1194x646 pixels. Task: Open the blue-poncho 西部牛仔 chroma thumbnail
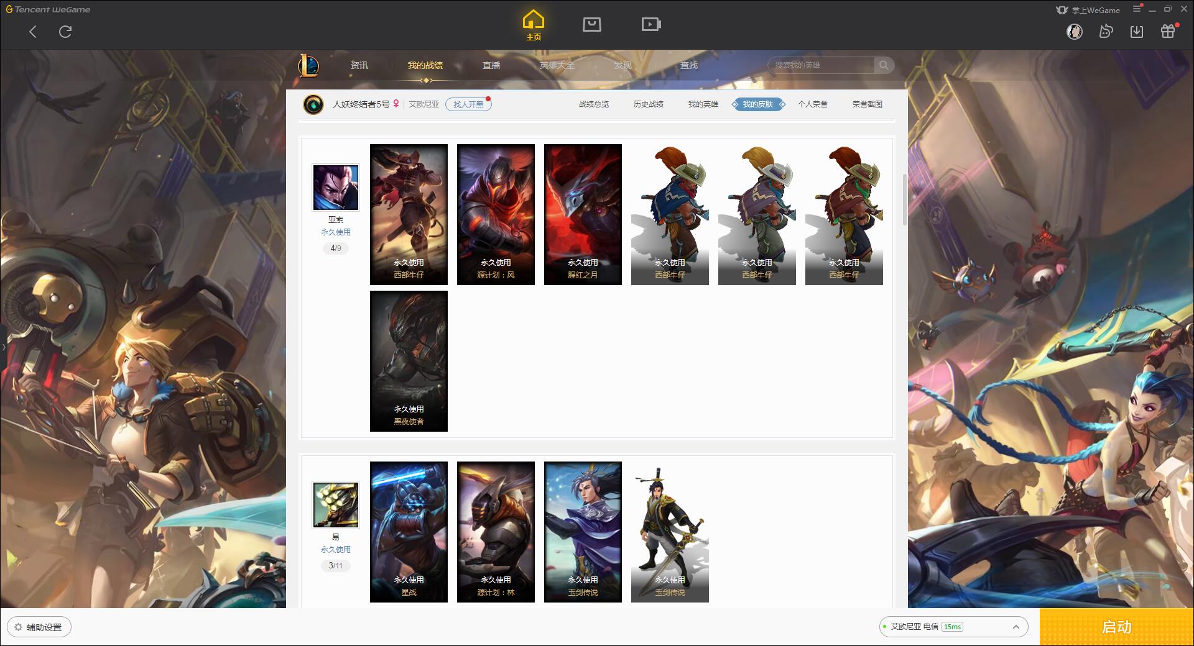670,214
